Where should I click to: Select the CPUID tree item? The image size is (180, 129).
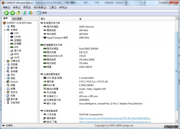click(x=17, y=37)
